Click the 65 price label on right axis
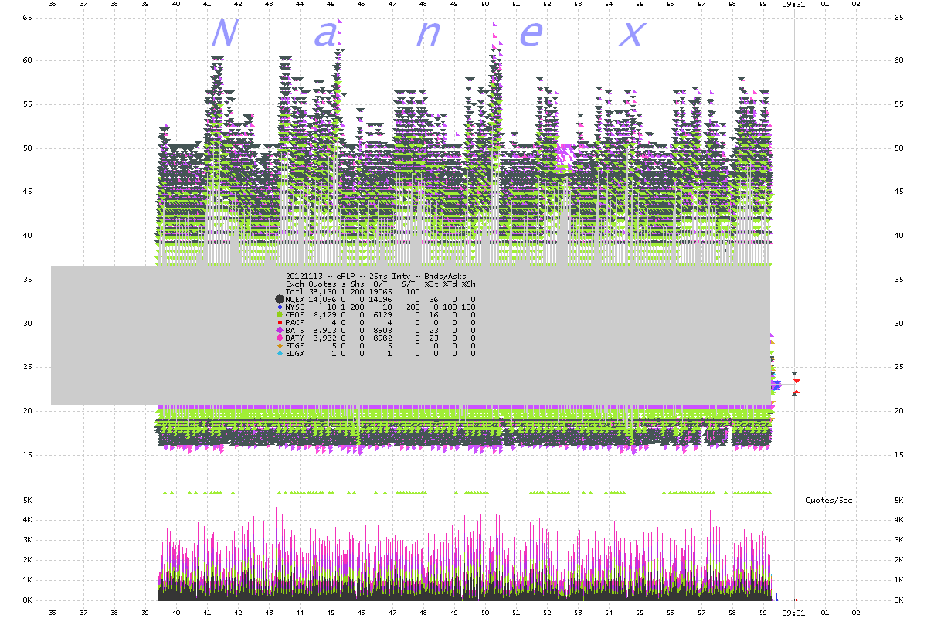The width and height of the screenshot is (927, 618). pyautogui.click(x=898, y=16)
